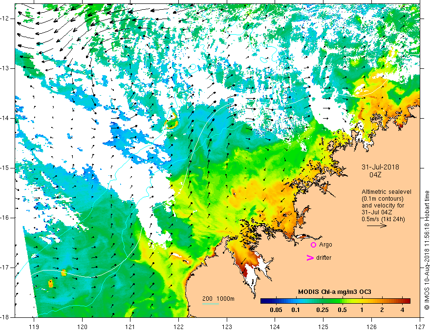Click the IMOS copyright timestamp vertical text
Image resolution: width=430 pixels, height=332 pixels.
[427, 250]
